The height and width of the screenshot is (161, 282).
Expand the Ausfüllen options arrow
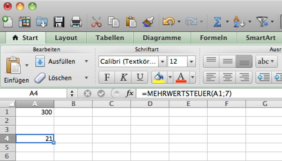coord(86,61)
